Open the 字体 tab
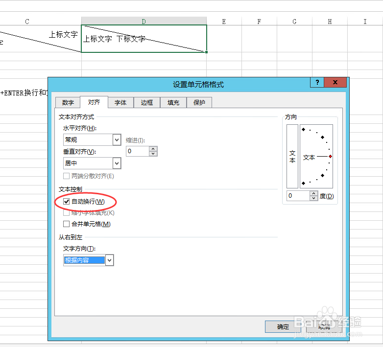 (120, 102)
